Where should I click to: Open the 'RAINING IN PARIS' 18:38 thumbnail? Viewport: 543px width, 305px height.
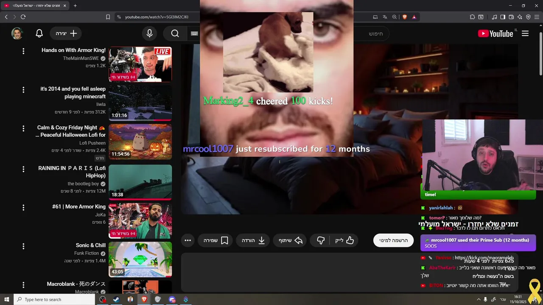[140, 182]
